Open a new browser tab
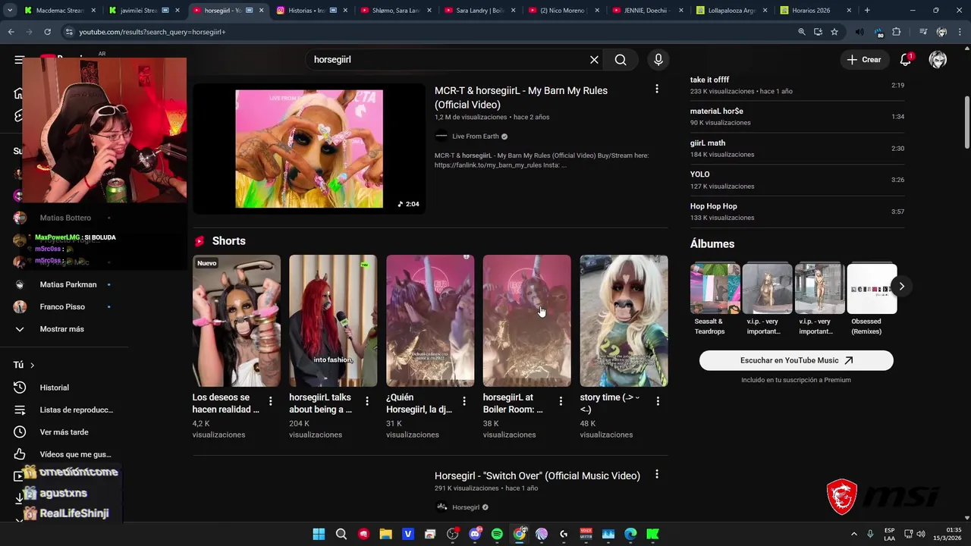This screenshot has height=546, width=971. (867, 11)
